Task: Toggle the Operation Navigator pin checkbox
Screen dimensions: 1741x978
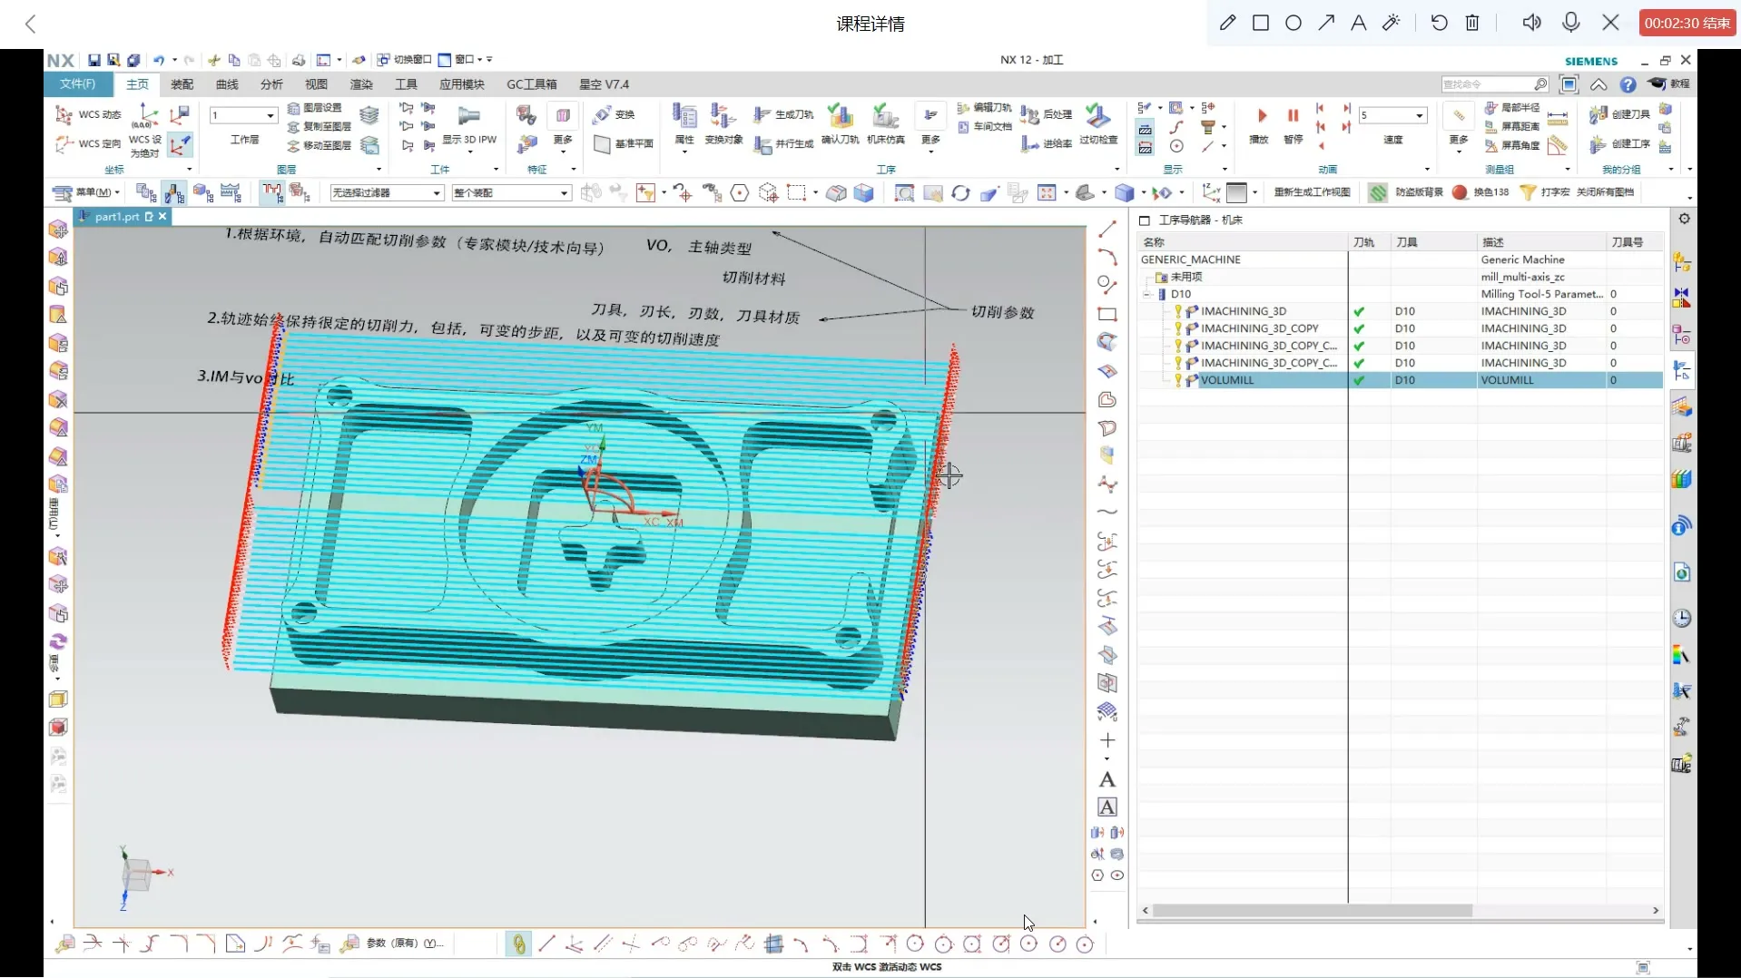Action: point(1145,220)
